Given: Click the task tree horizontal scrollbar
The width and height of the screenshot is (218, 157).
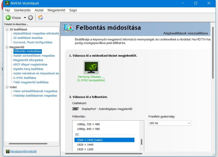Looking at the screenshot, I should (x=28, y=144).
